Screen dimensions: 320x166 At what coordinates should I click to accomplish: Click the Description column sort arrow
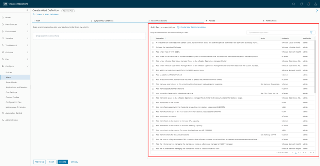pyautogui.click(x=165, y=38)
